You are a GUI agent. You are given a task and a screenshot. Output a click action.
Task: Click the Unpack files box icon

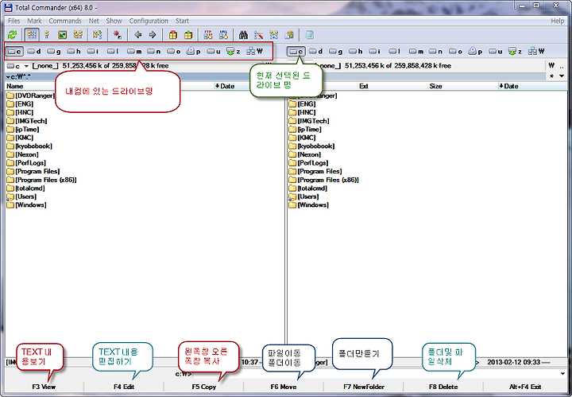coord(188,35)
